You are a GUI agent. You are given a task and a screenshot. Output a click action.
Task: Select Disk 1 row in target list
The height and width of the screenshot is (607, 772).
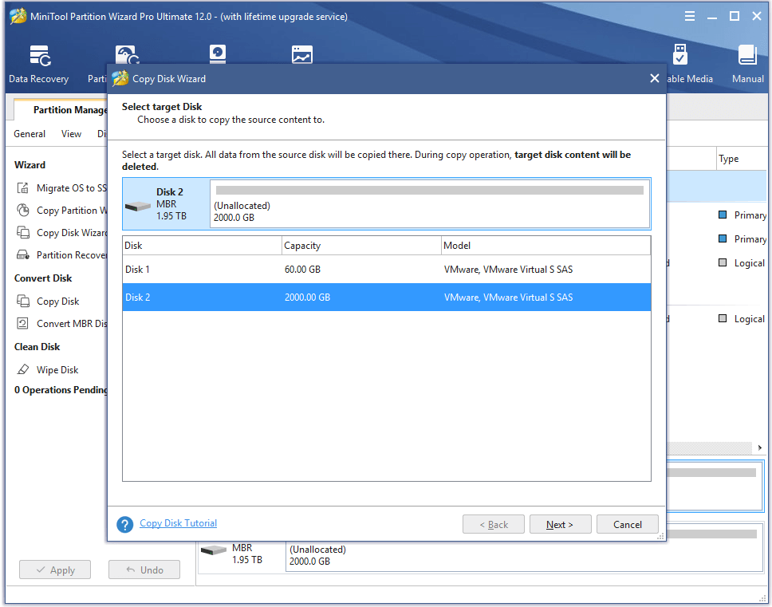pos(387,270)
